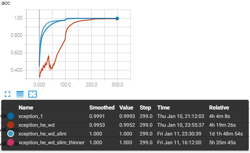Viewport: 250px width, 153px height.
Task: Click value 0.9993 for xception_1
Action: [x=127, y=116]
